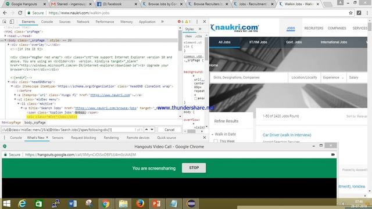Switch to the Console tab in DevTools
Viewport: 372px width, 209px height.
(47, 21)
